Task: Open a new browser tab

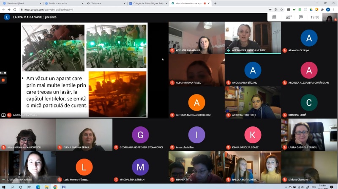Action: click(215, 3)
